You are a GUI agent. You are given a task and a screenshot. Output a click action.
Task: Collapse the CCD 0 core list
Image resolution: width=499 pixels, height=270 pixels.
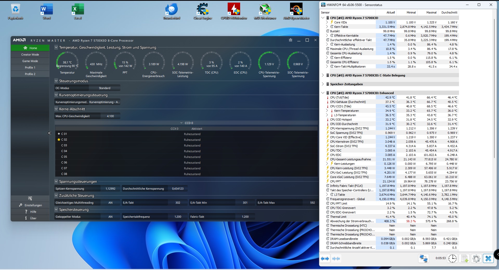click(181, 123)
